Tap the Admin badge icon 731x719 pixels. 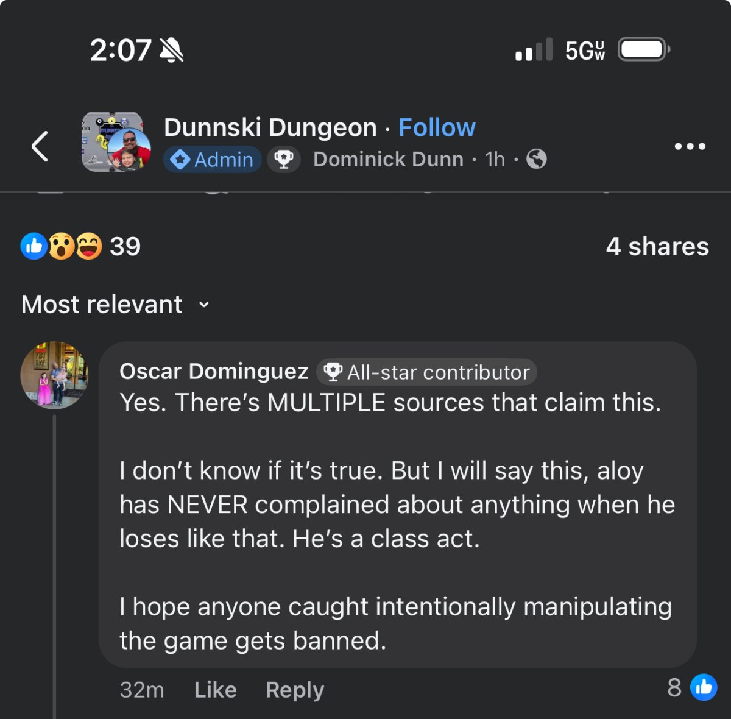click(x=180, y=160)
